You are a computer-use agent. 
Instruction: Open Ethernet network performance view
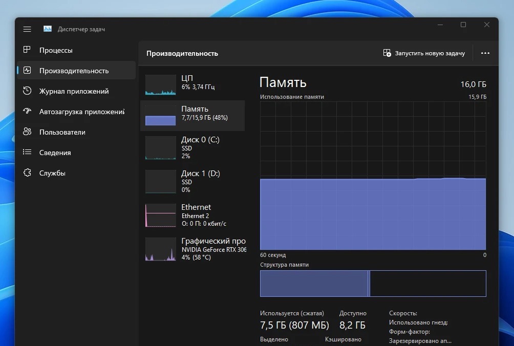pos(192,215)
